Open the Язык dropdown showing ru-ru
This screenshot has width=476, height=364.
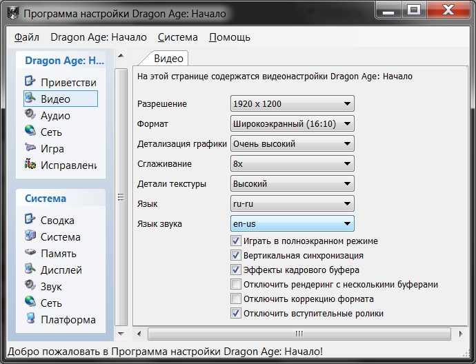click(292, 204)
